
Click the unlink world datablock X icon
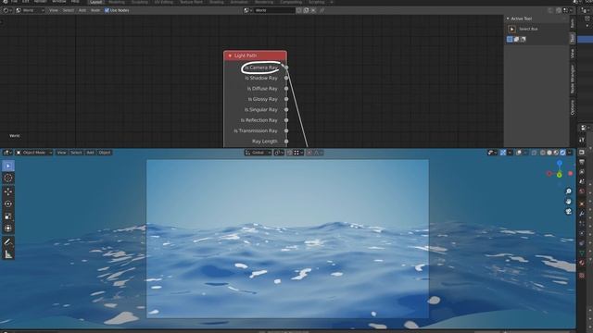pyautogui.click(x=313, y=10)
